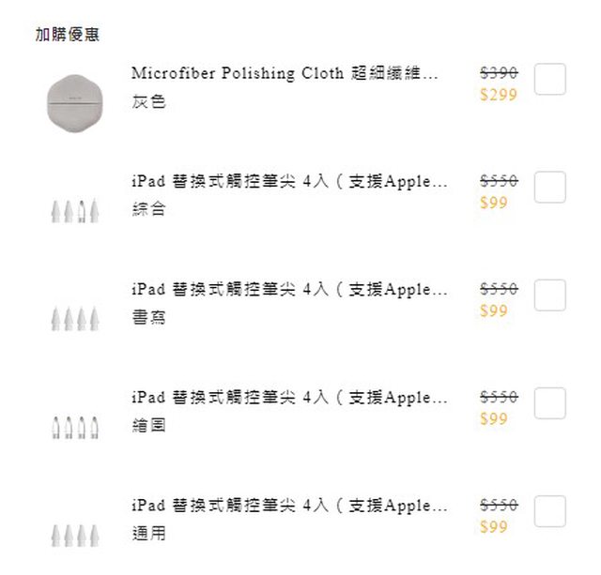Image resolution: width=601 pixels, height=575 pixels.
Task: Click the 加購優惠 section heading
Action: 68,35
